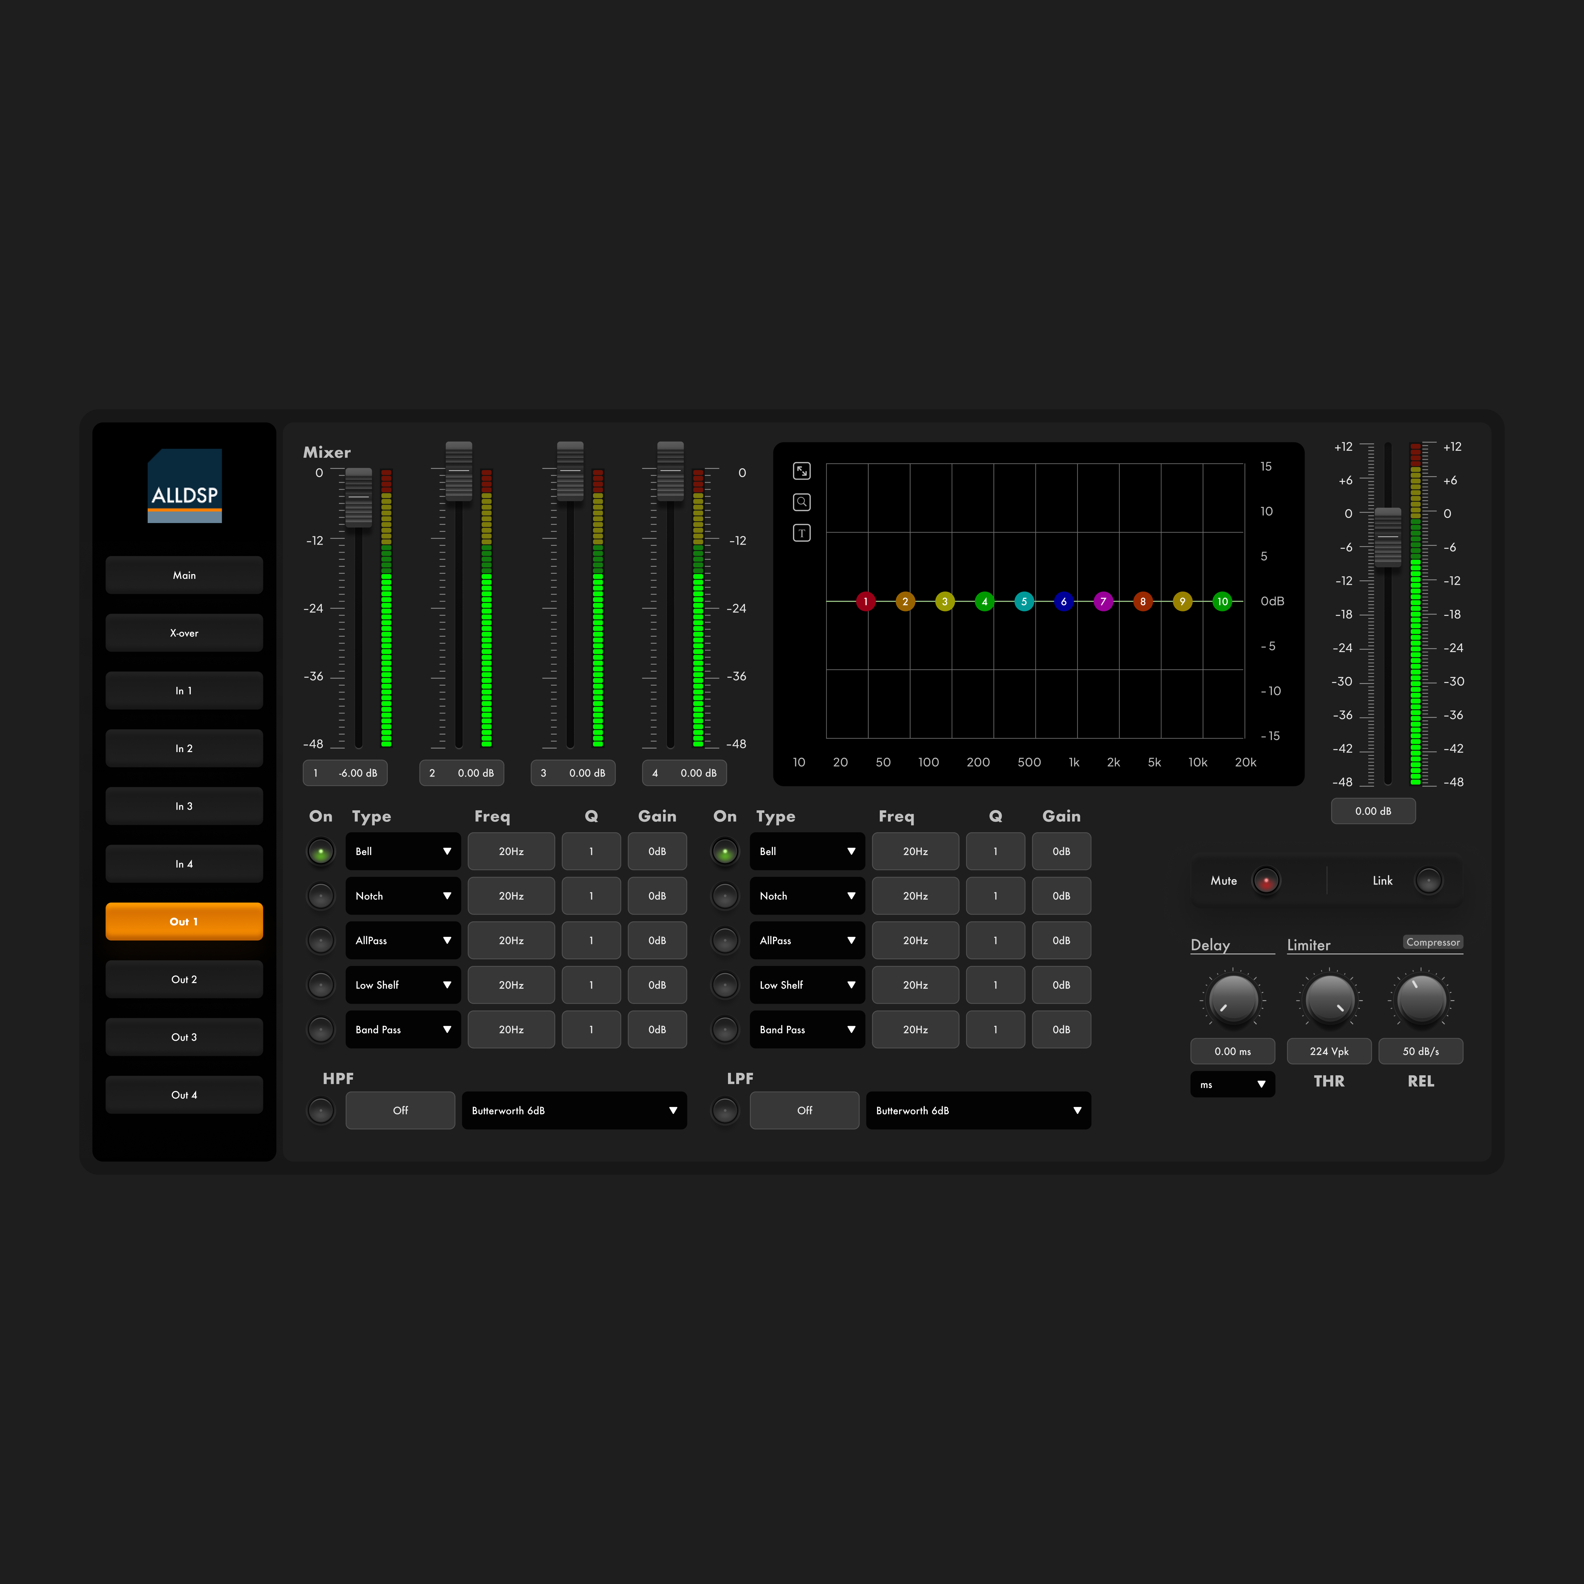Viewport: 1584px width, 1584px height.
Task: Switch to the X-over page
Action: tap(184, 633)
